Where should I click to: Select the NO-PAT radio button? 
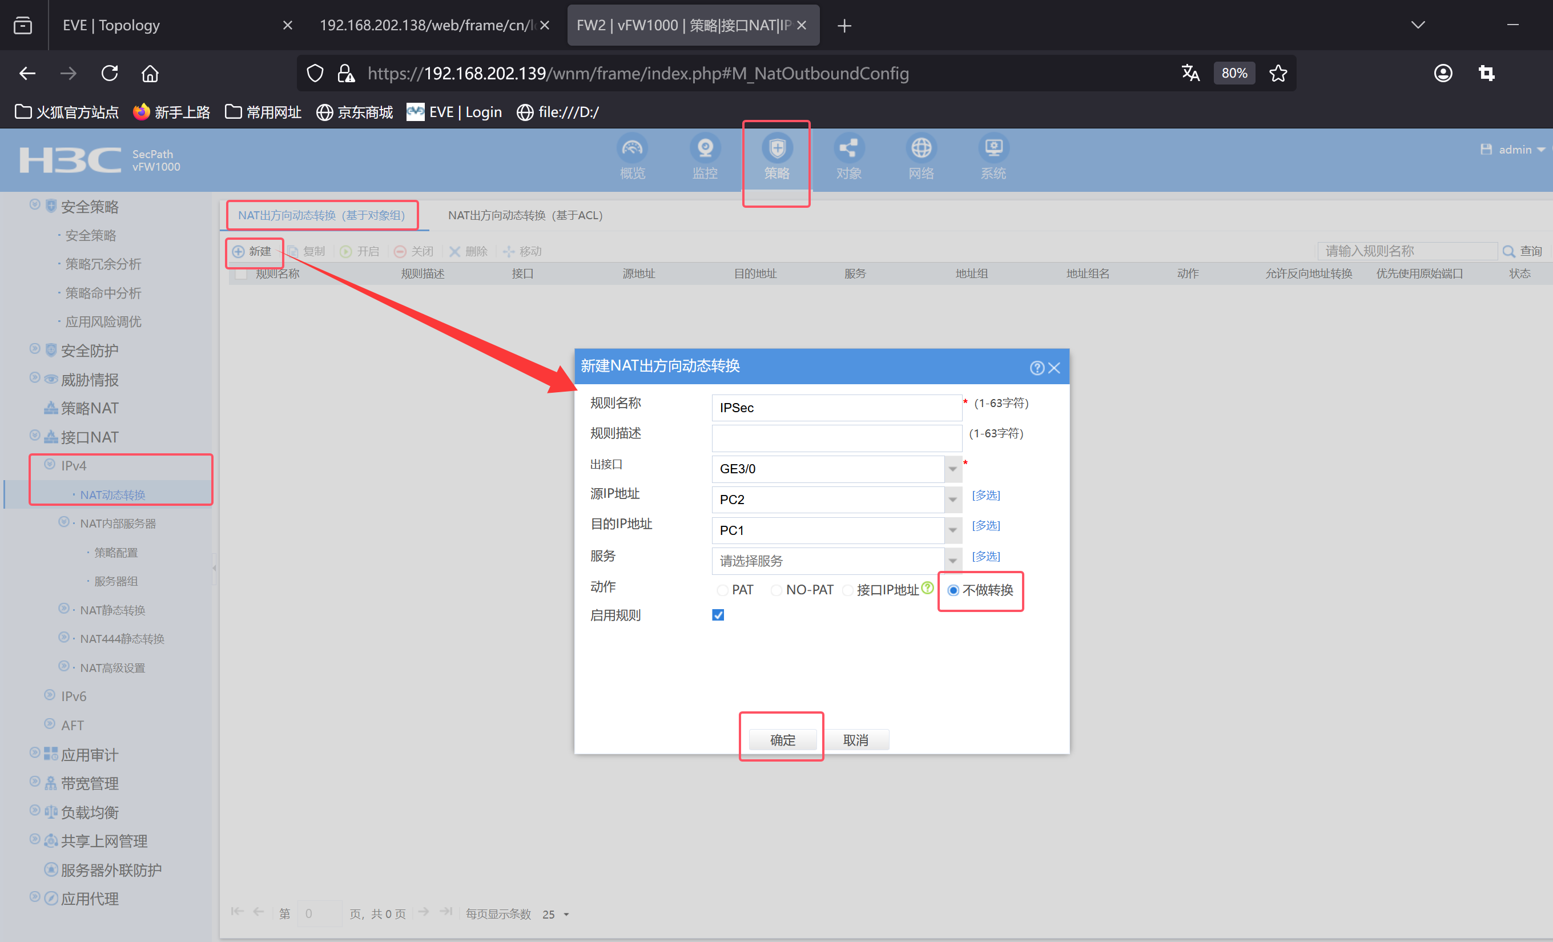pos(776,590)
